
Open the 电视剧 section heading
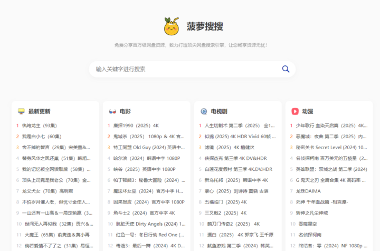point(219,111)
